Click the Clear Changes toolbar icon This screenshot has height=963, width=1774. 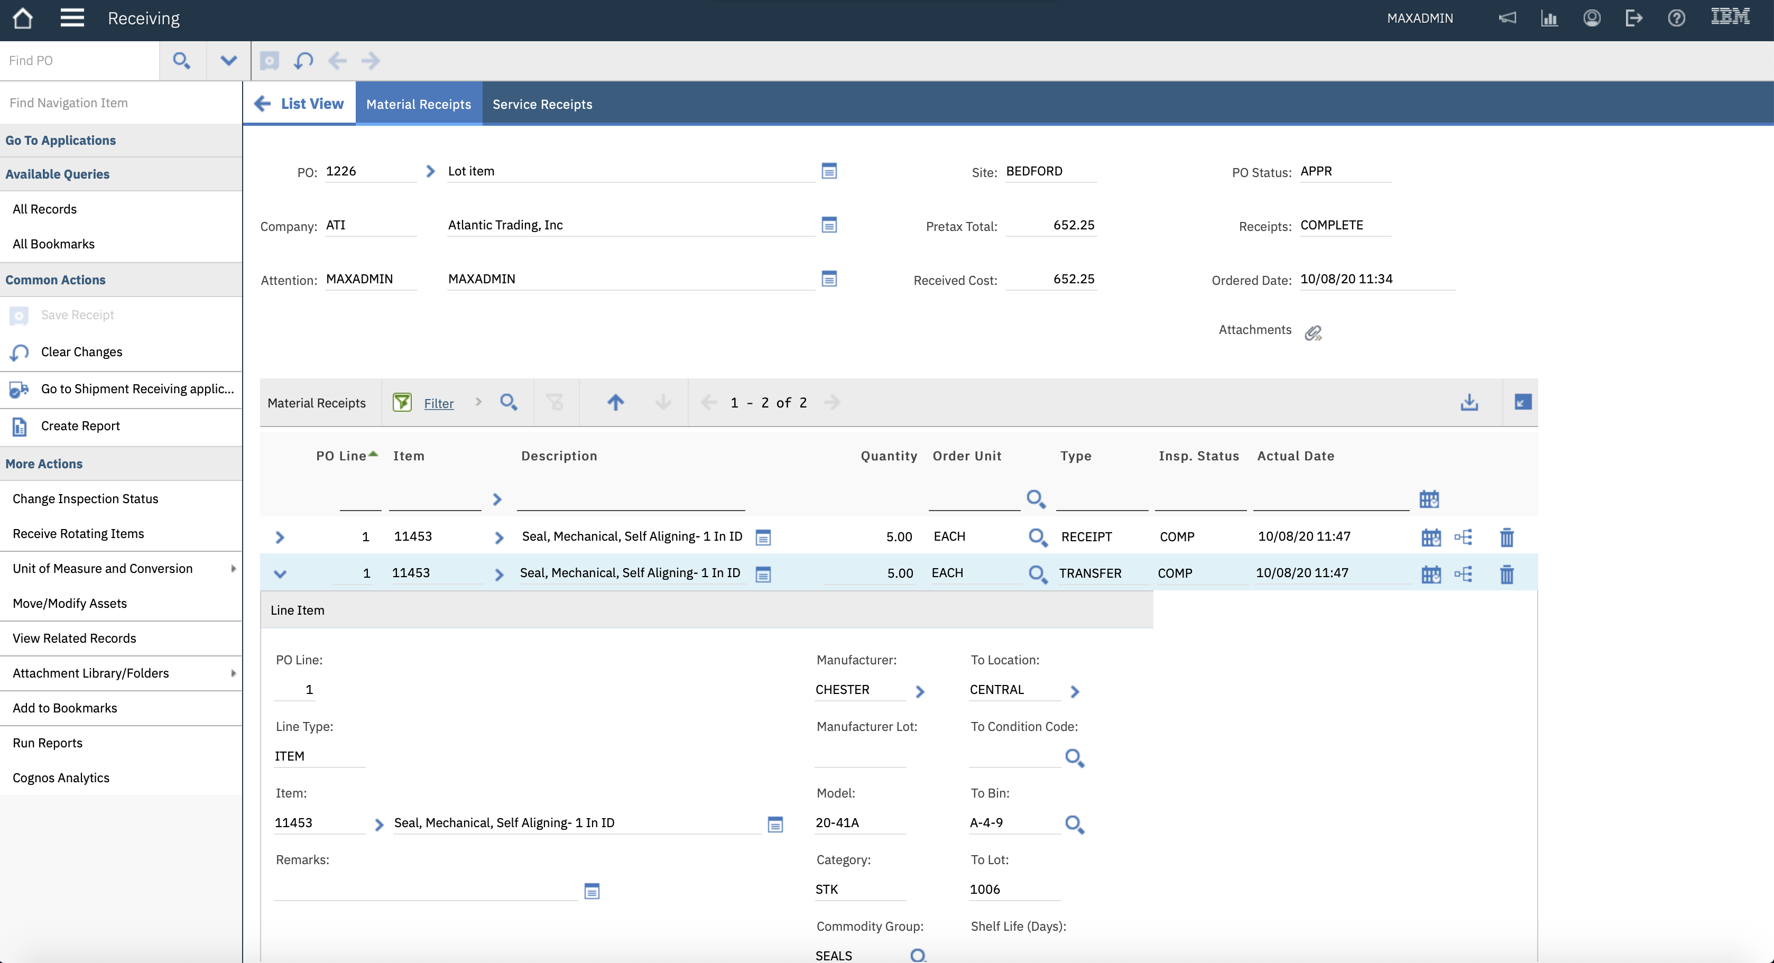(303, 61)
